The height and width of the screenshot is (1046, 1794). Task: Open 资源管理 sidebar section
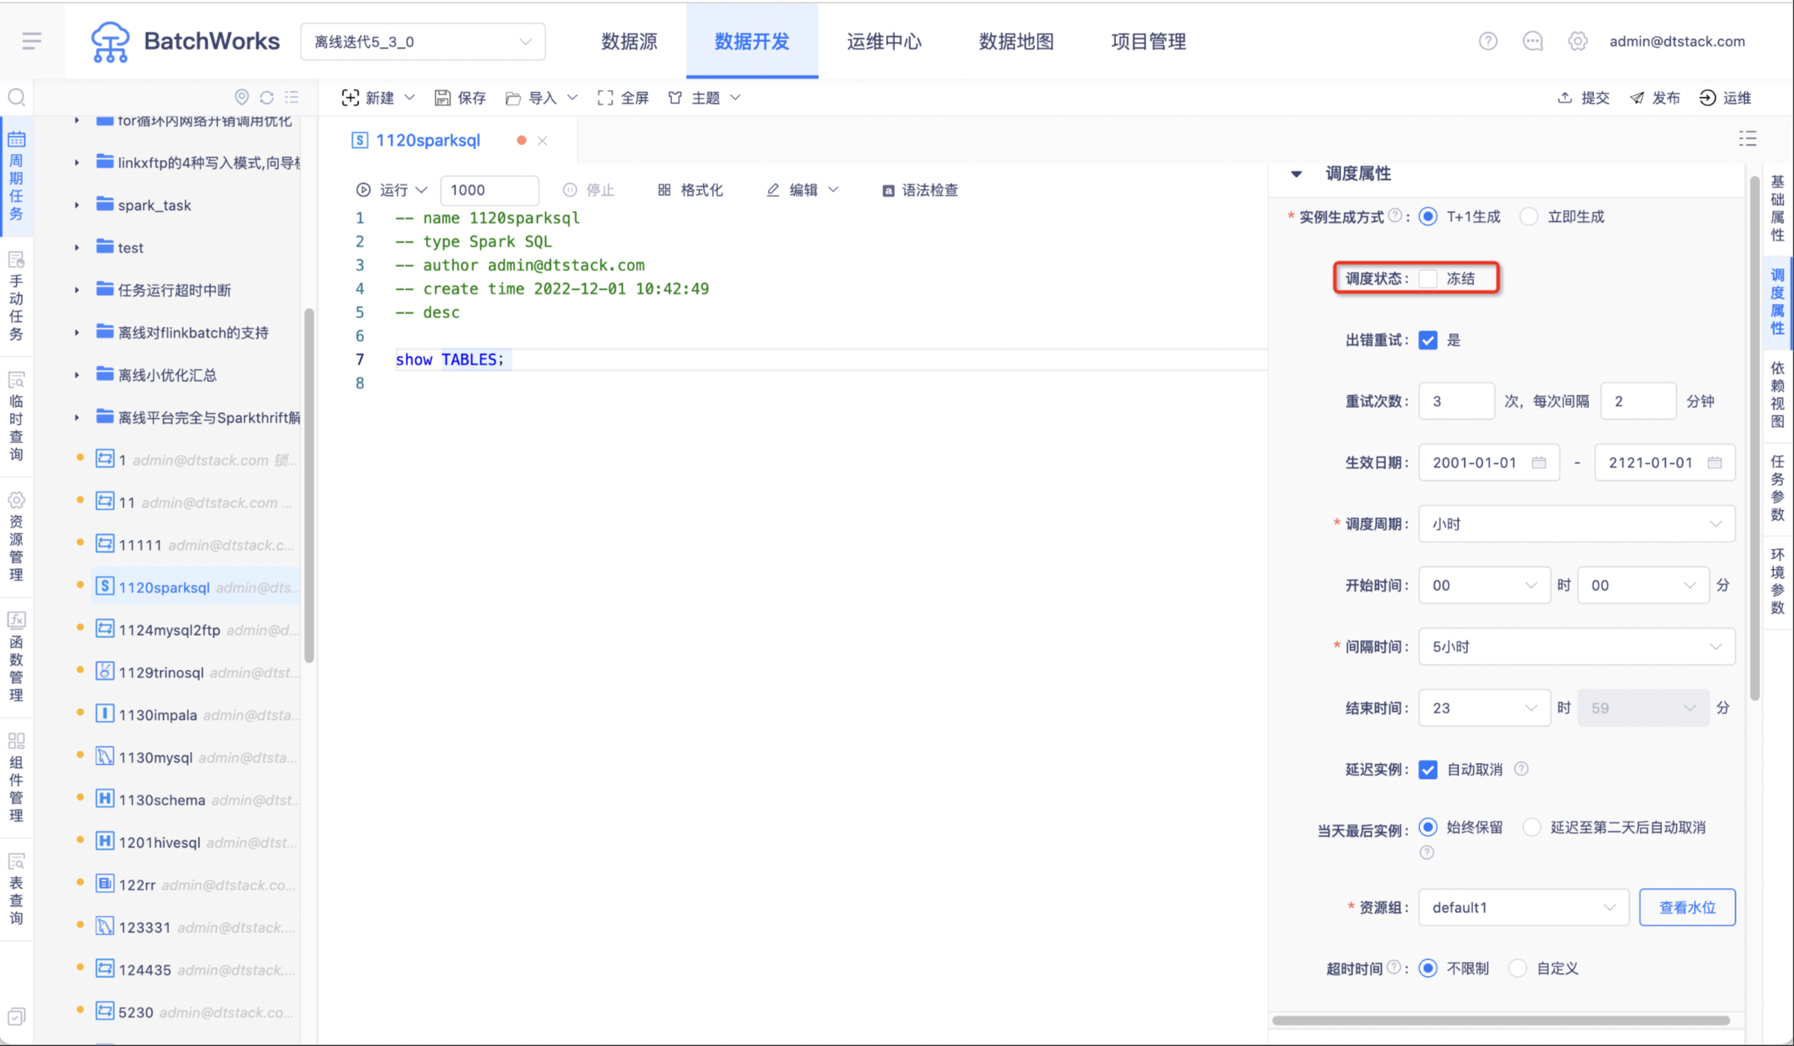(16, 537)
